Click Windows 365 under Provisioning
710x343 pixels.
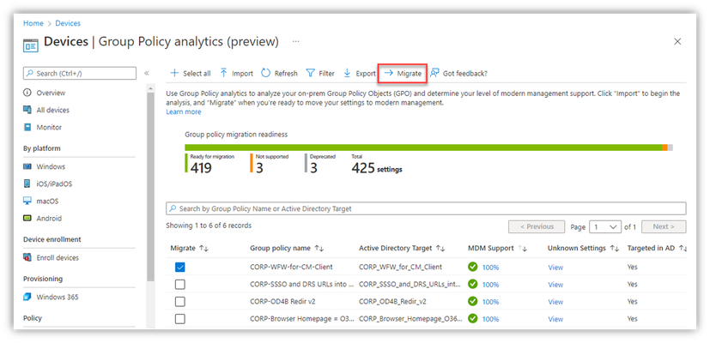(x=58, y=297)
